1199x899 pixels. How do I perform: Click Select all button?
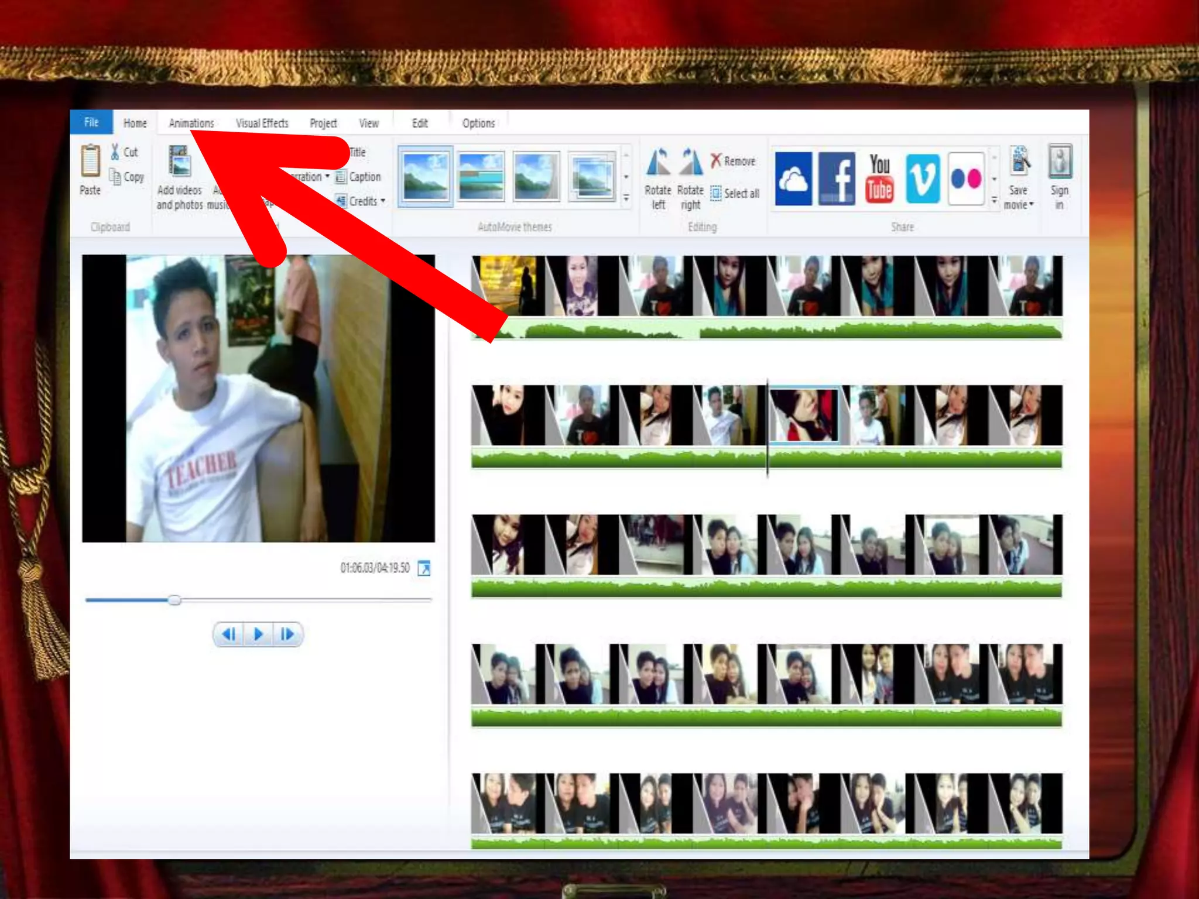pos(735,193)
